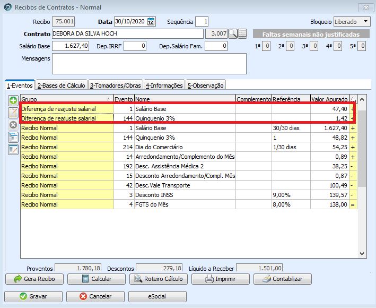Click the Complemento column header
Image resolution: width=376 pixels, height=308 pixels.
click(x=253, y=99)
